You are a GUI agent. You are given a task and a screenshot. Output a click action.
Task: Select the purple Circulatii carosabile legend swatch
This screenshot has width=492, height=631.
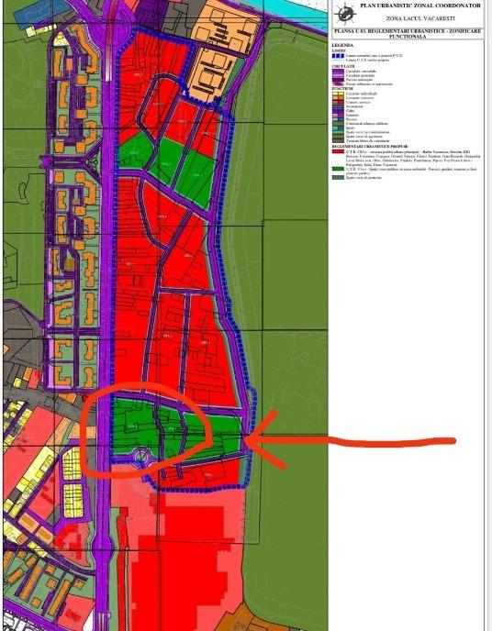(338, 71)
